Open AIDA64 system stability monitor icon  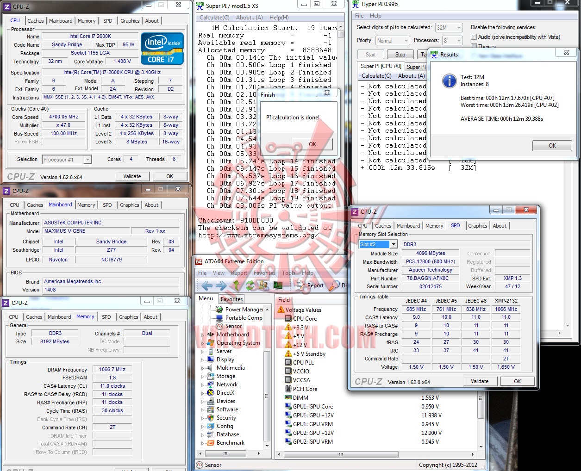pyautogui.click(x=278, y=285)
